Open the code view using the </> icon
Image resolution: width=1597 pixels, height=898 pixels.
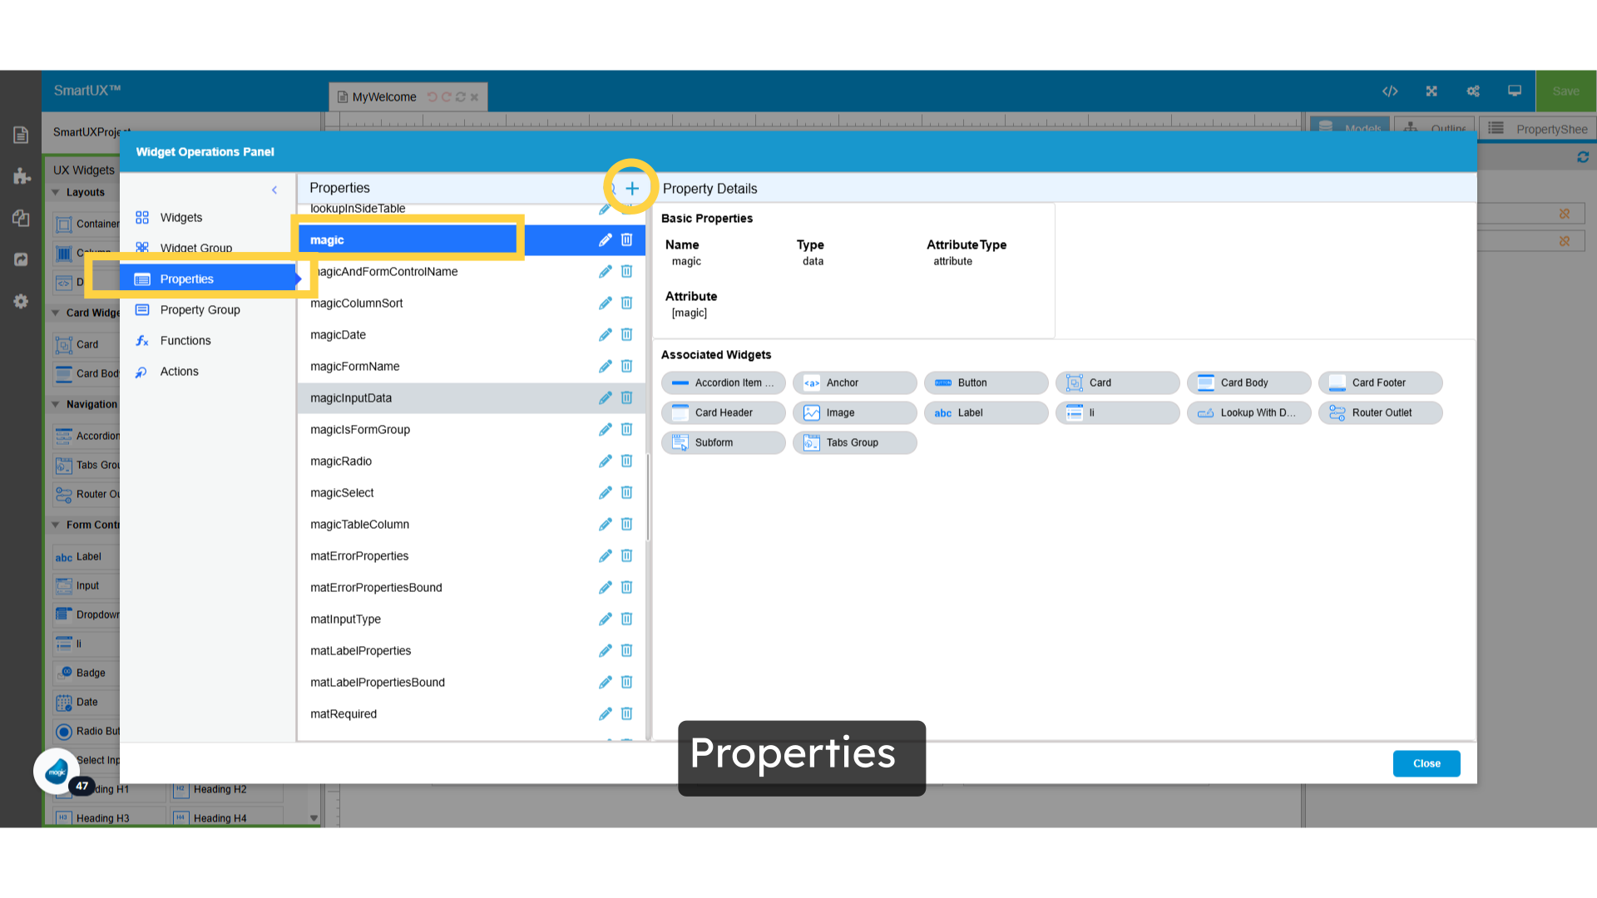[x=1390, y=91]
